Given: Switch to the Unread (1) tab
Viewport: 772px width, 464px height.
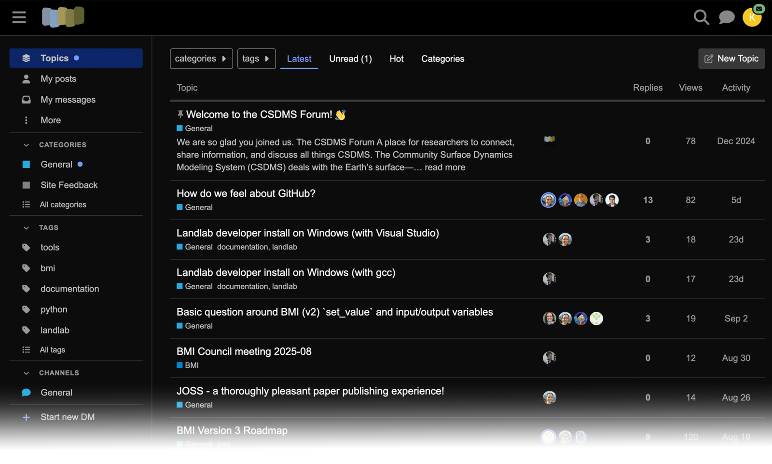Looking at the screenshot, I should click(350, 59).
